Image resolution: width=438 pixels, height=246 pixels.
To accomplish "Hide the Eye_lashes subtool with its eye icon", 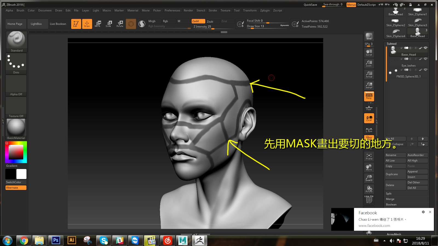I will click(425, 59).
